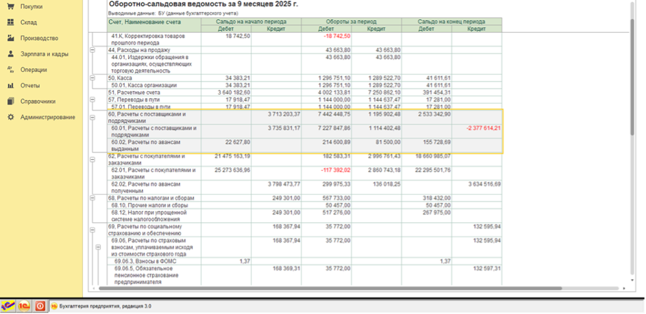Viewport: 646px width, 314px height.
Task: Select row 68.10, Прочие налоги и сборы
Action: pos(304,205)
